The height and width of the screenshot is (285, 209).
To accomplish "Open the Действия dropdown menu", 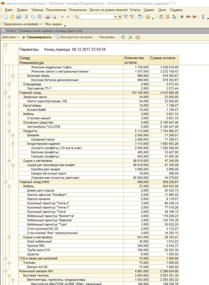I will pyautogui.click(x=10, y=37).
